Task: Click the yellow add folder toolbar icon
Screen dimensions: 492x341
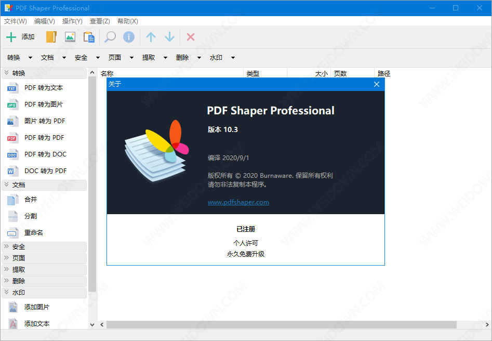Action: coord(51,37)
